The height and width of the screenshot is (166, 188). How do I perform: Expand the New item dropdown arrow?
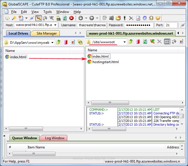pyautogui.click(x=26, y=18)
